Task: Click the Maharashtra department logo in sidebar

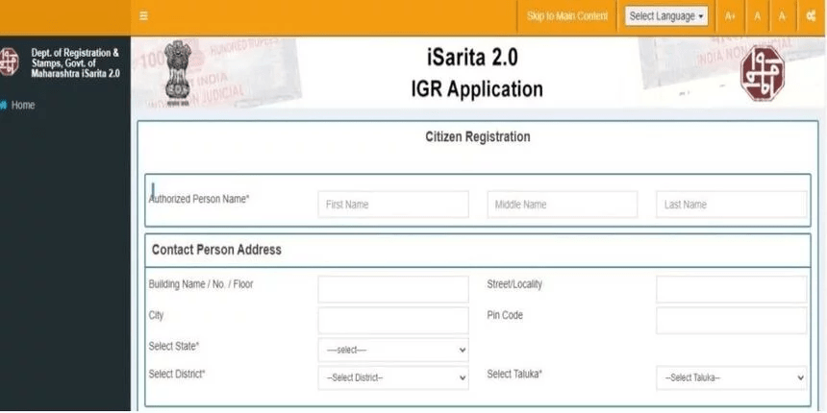Action: point(9,62)
